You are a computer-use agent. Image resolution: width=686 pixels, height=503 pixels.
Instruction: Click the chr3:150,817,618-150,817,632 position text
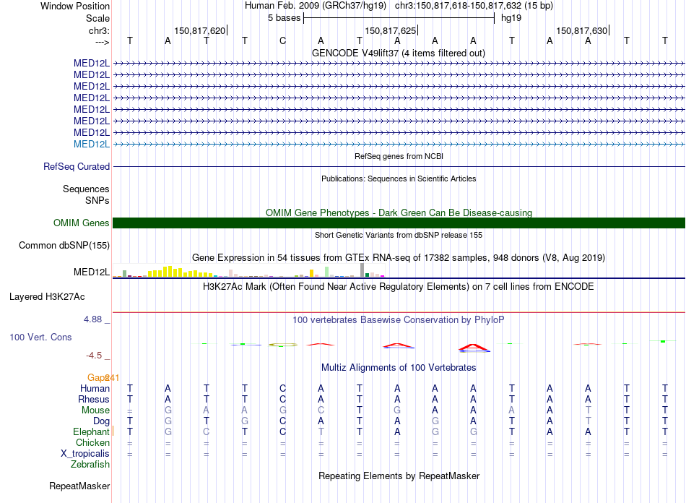tap(474, 6)
